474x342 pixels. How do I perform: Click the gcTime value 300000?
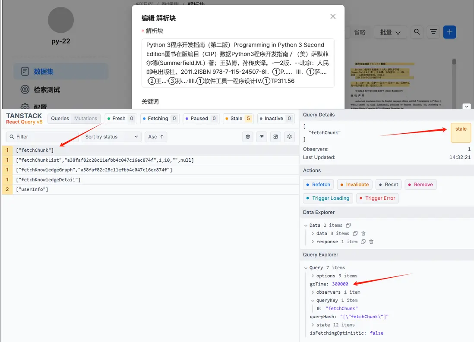click(340, 284)
